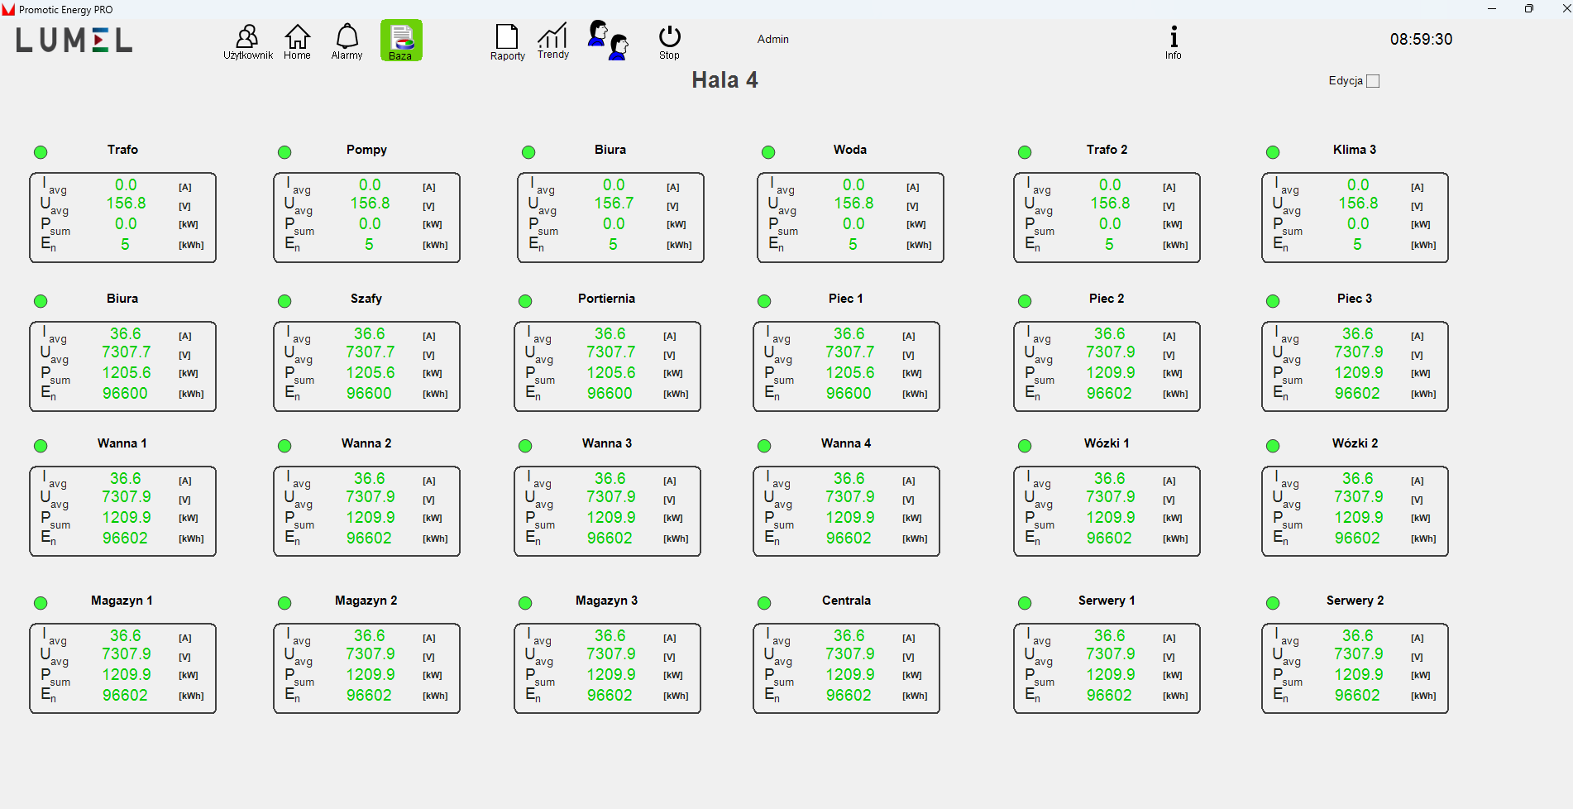The image size is (1573, 809).
Task: Click the green status indicator for Wanna 3
Action: click(525, 446)
